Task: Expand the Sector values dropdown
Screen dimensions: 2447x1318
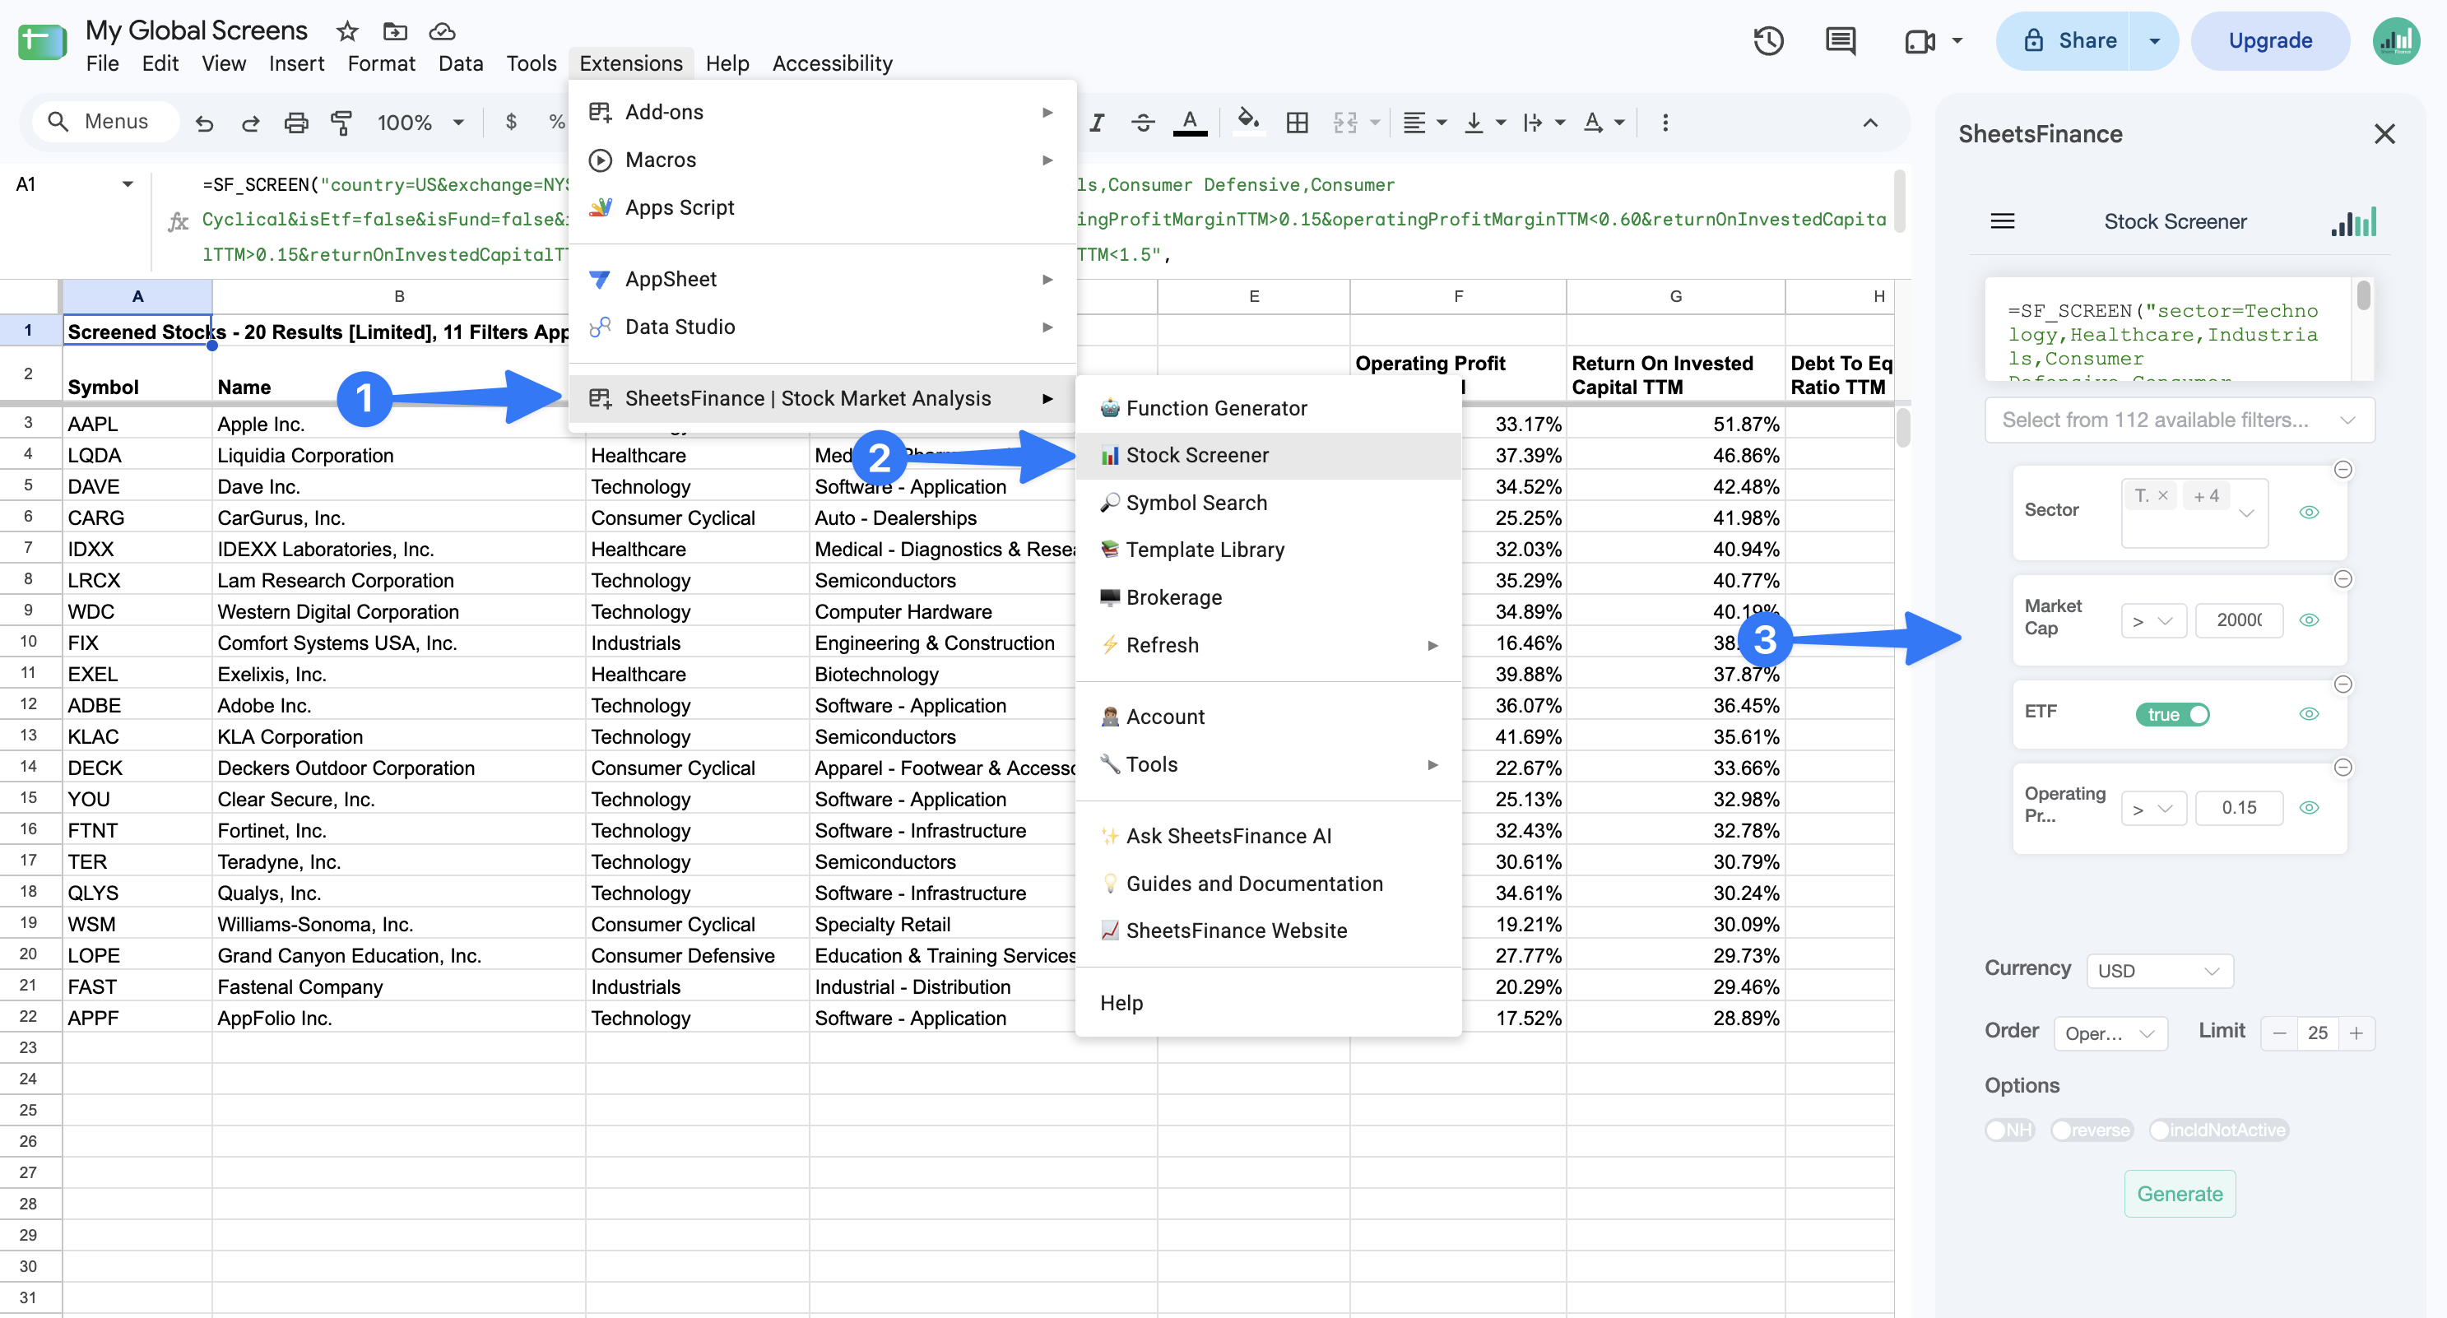Action: [2246, 513]
